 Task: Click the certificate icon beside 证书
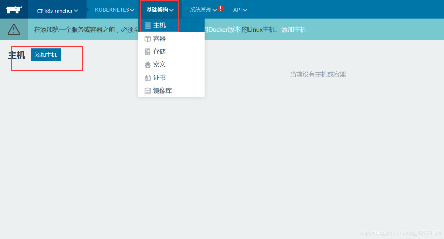[148, 78]
